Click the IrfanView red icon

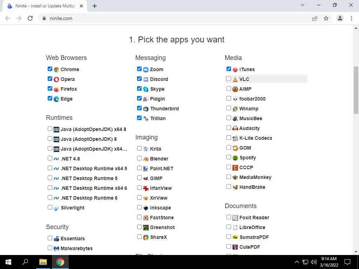point(146,188)
